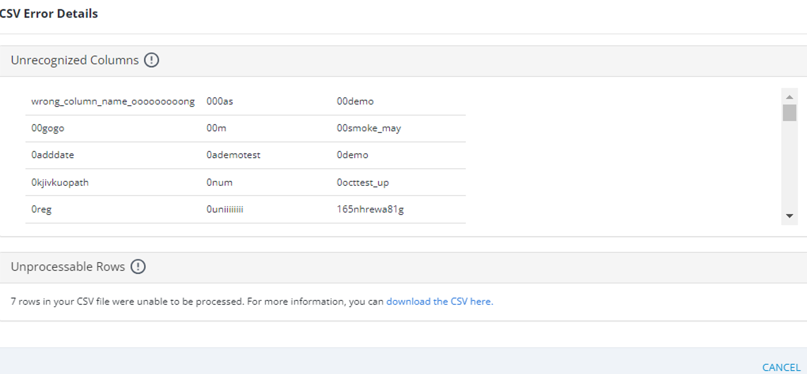Click the 00demo column name

(x=355, y=101)
